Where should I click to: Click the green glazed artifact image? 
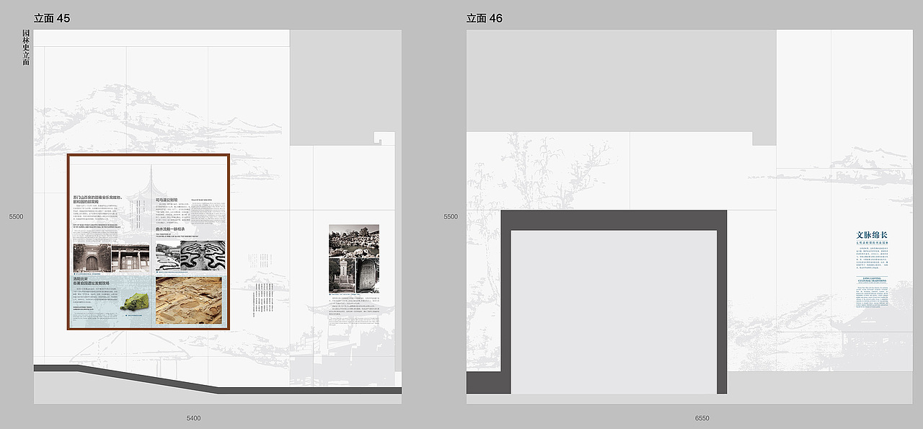pyautogui.click(x=136, y=303)
